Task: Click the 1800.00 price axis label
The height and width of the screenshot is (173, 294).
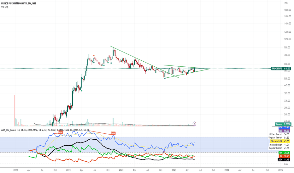Action: coord(288,10)
